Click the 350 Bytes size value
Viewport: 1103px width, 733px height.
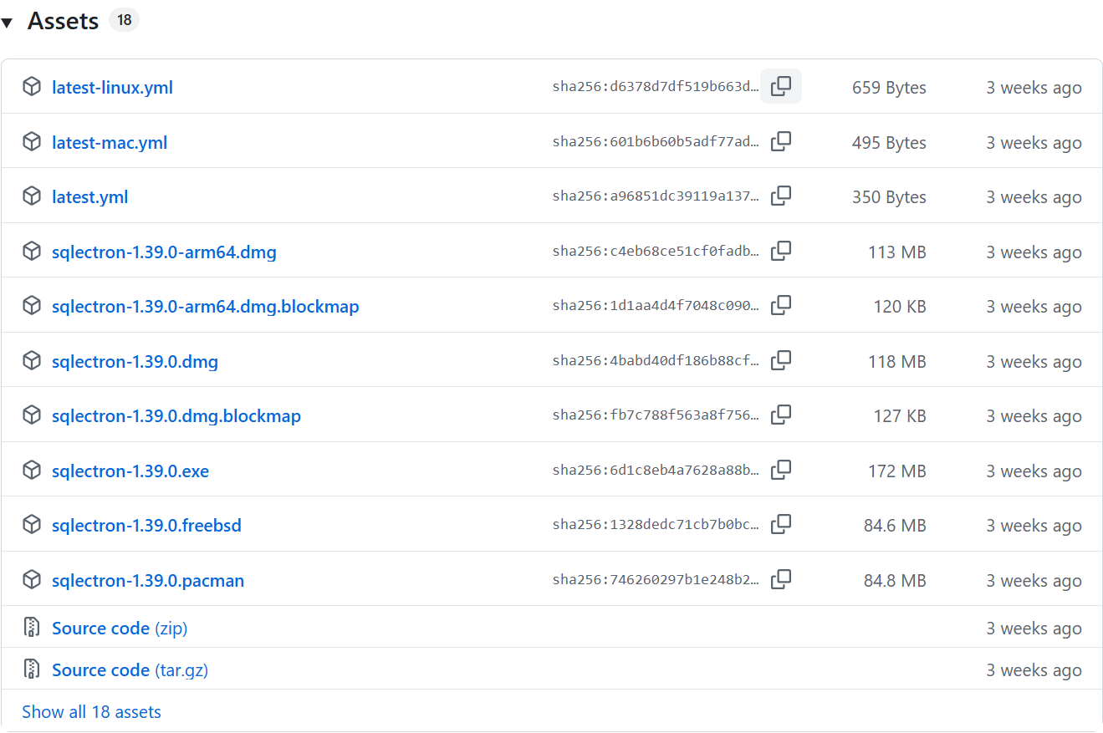(x=889, y=197)
